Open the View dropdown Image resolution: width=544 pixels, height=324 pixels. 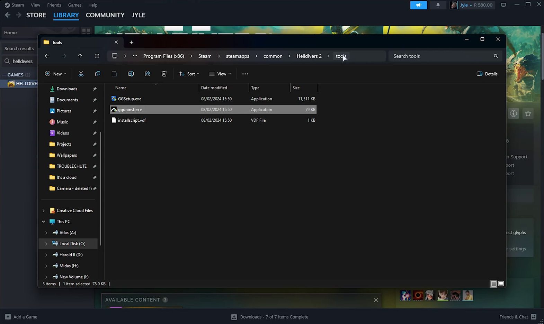click(220, 74)
